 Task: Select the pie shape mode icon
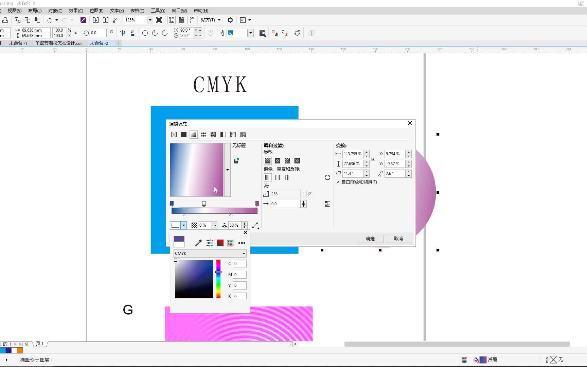[155, 33]
